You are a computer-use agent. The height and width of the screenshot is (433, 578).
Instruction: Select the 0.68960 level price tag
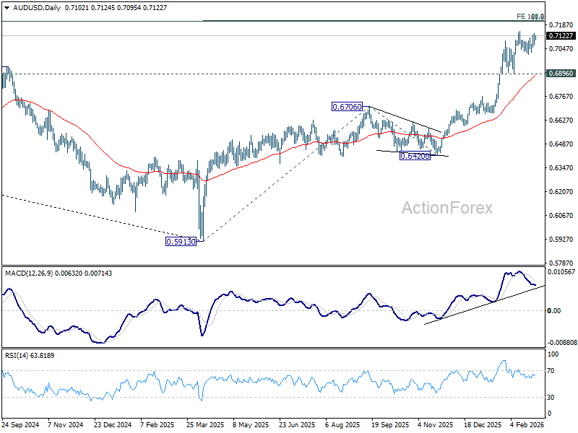(561, 74)
